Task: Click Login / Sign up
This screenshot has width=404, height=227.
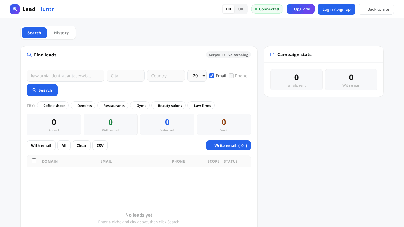Action: (x=336, y=9)
